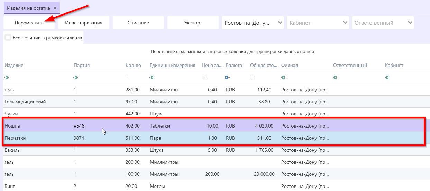Click the Списание button
The image size is (430, 191).
click(x=138, y=23)
